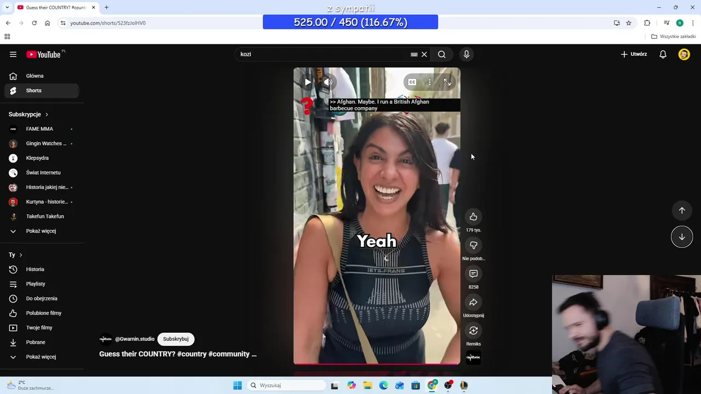Open the Świat Internetu subscription
Screen dimensions: 701x394
[x=42, y=173]
